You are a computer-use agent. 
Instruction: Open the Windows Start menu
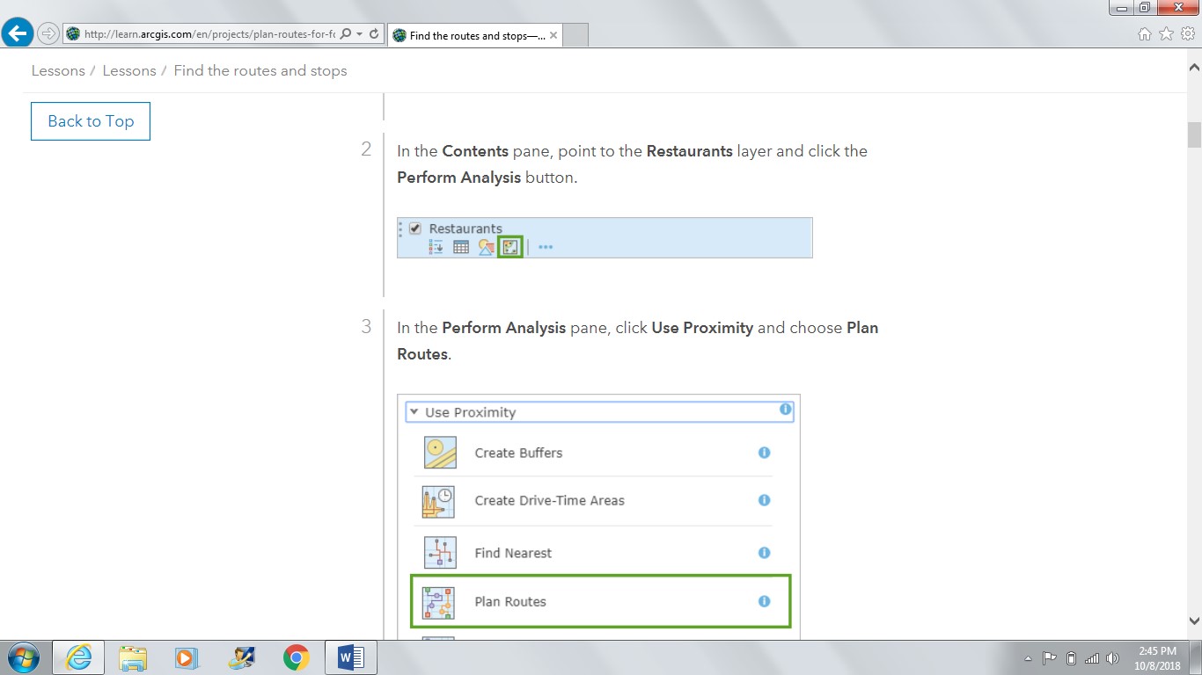pyautogui.click(x=23, y=657)
